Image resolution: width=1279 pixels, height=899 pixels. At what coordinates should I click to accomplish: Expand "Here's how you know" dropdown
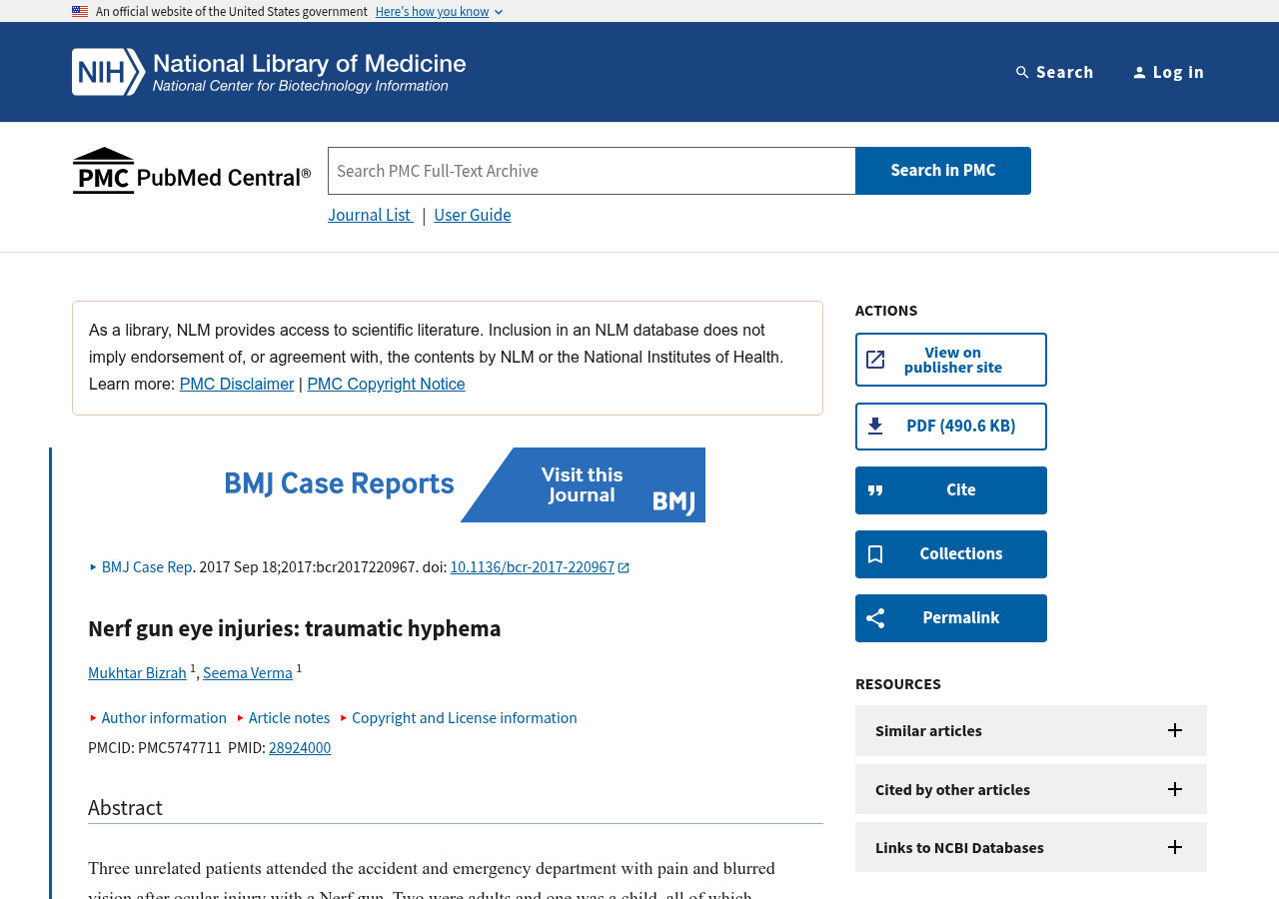[x=439, y=12]
